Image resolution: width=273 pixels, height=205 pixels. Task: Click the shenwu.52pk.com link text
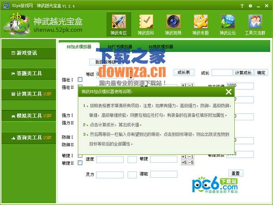tap(58, 30)
